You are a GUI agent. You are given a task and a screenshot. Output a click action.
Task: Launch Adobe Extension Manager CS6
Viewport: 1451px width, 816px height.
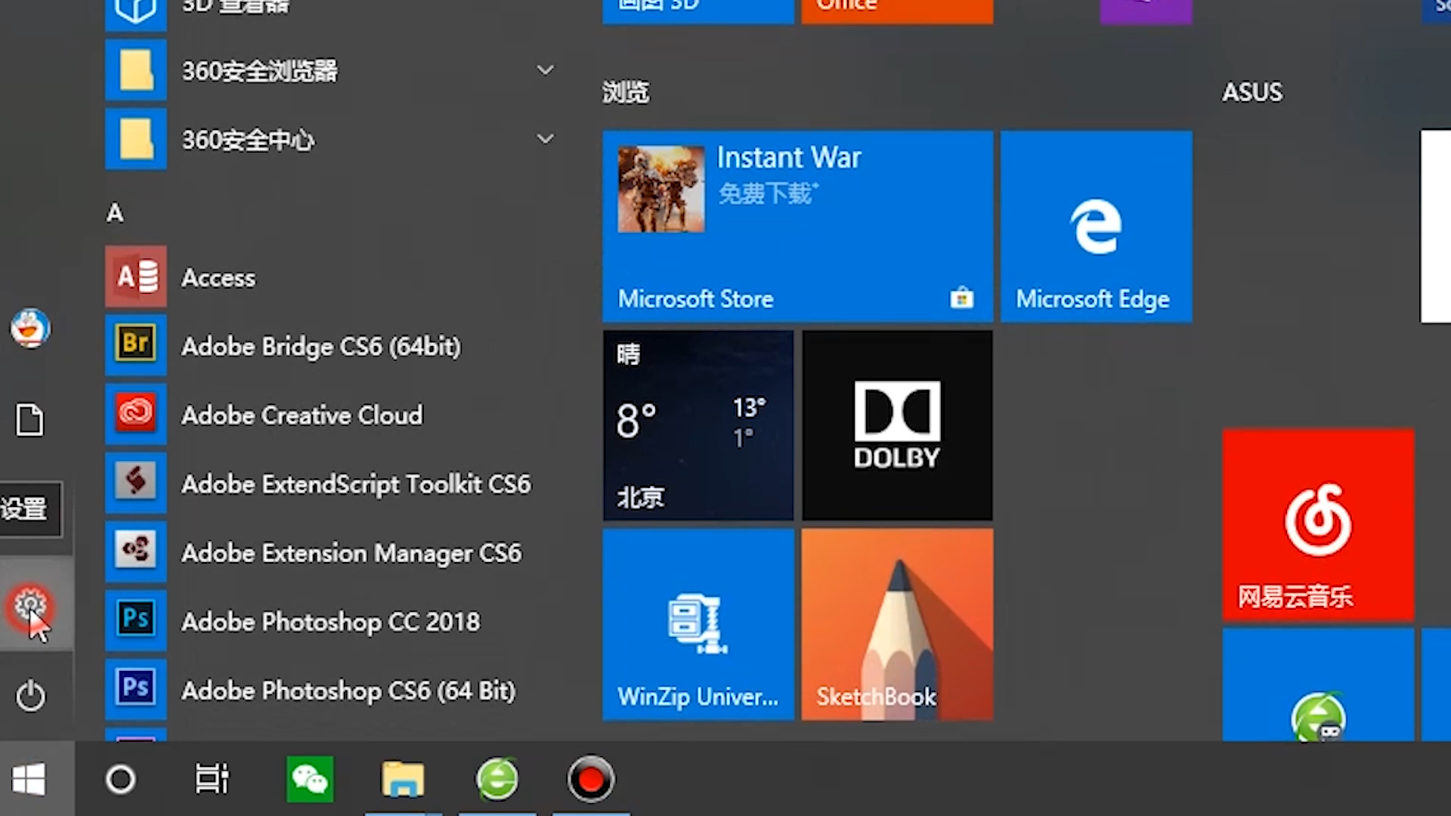tap(333, 552)
